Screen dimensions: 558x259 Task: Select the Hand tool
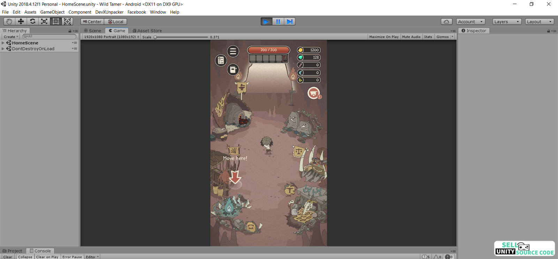point(9,21)
